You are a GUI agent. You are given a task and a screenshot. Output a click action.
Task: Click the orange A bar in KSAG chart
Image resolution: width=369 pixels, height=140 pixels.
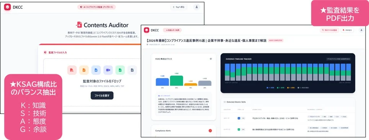pyautogui.click(x=191, y=84)
